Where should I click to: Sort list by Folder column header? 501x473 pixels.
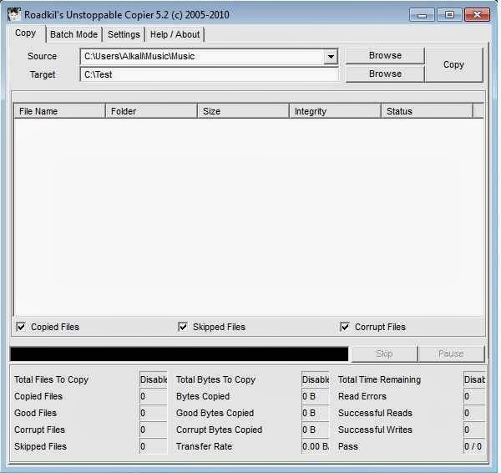tap(151, 111)
